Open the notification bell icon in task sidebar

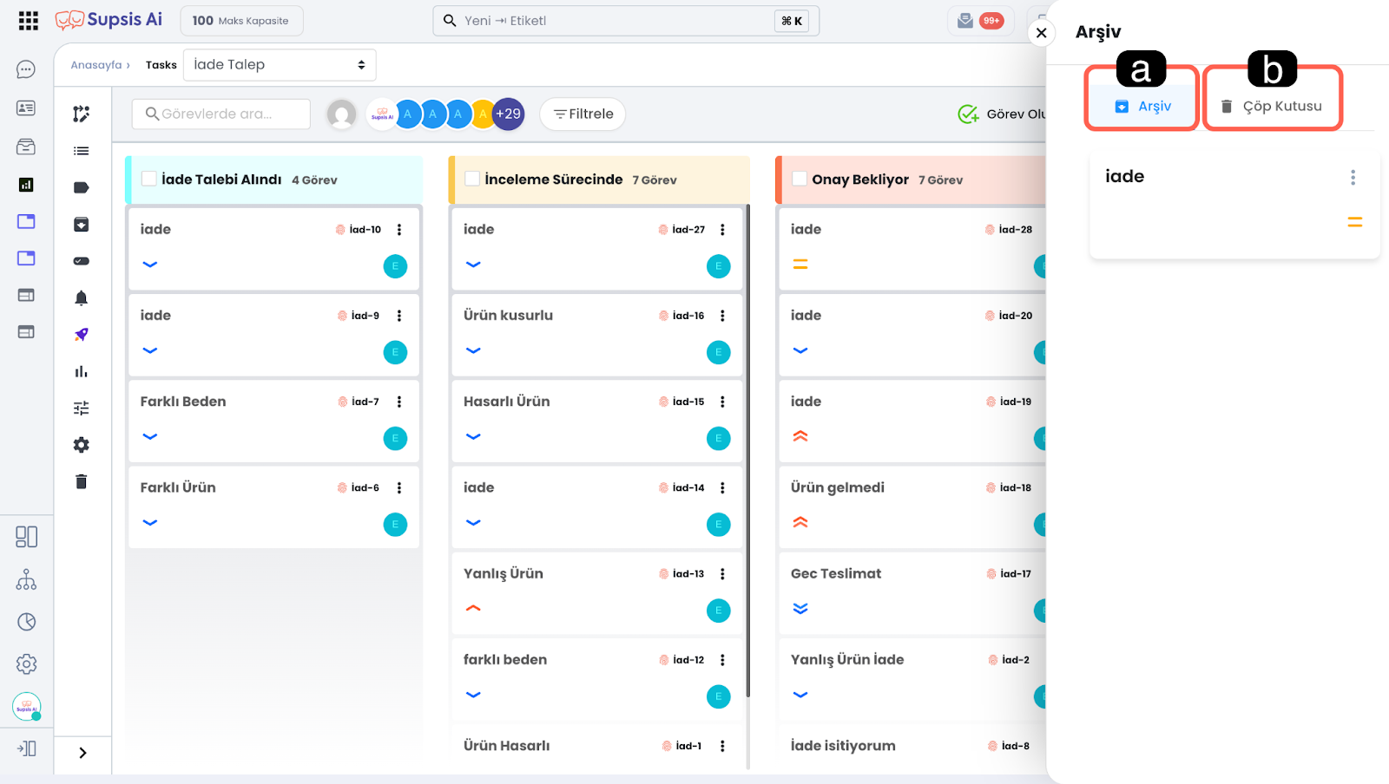tap(81, 298)
